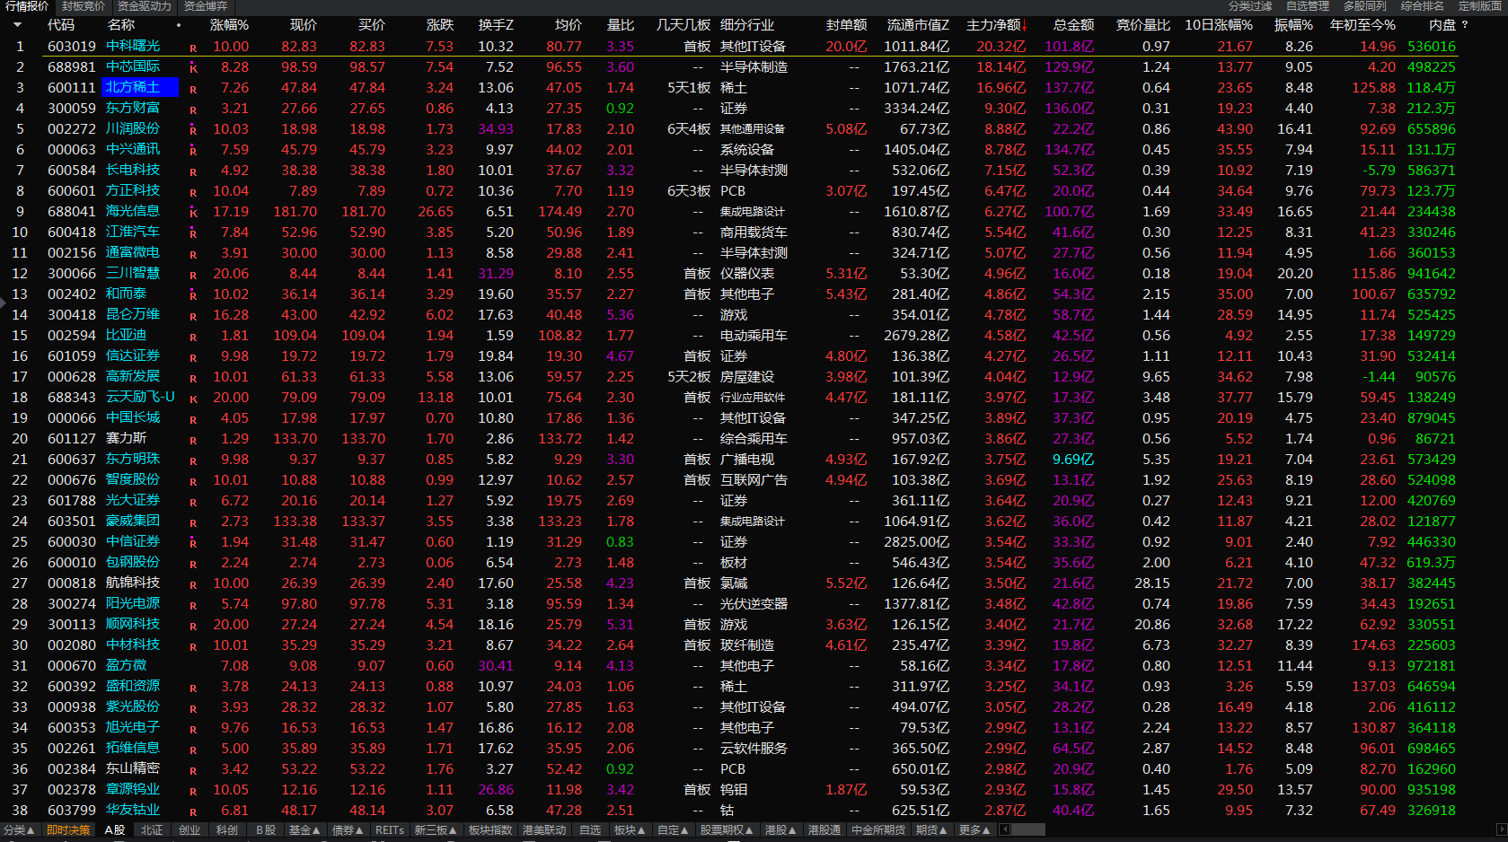
Task: Switch to the 封板竞价 tab
Action: pyautogui.click(x=84, y=6)
